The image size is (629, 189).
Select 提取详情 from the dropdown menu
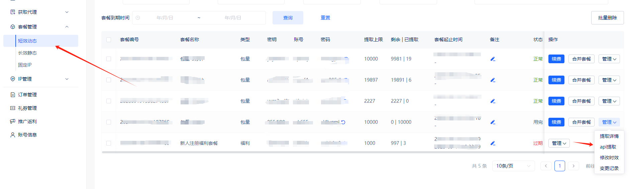click(609, 136)
